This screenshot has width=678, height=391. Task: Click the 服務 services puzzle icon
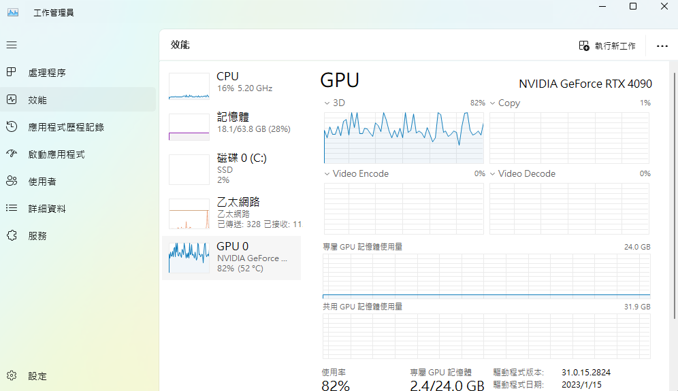point(12,235)
